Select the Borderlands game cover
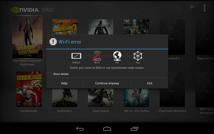 coord(29,89)
